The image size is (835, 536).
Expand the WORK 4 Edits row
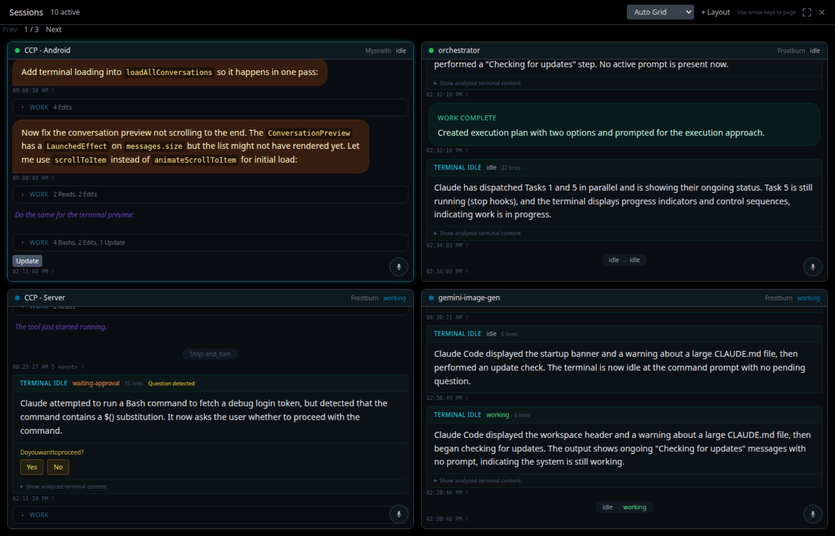pyautogui.click(x=210, y=107)
